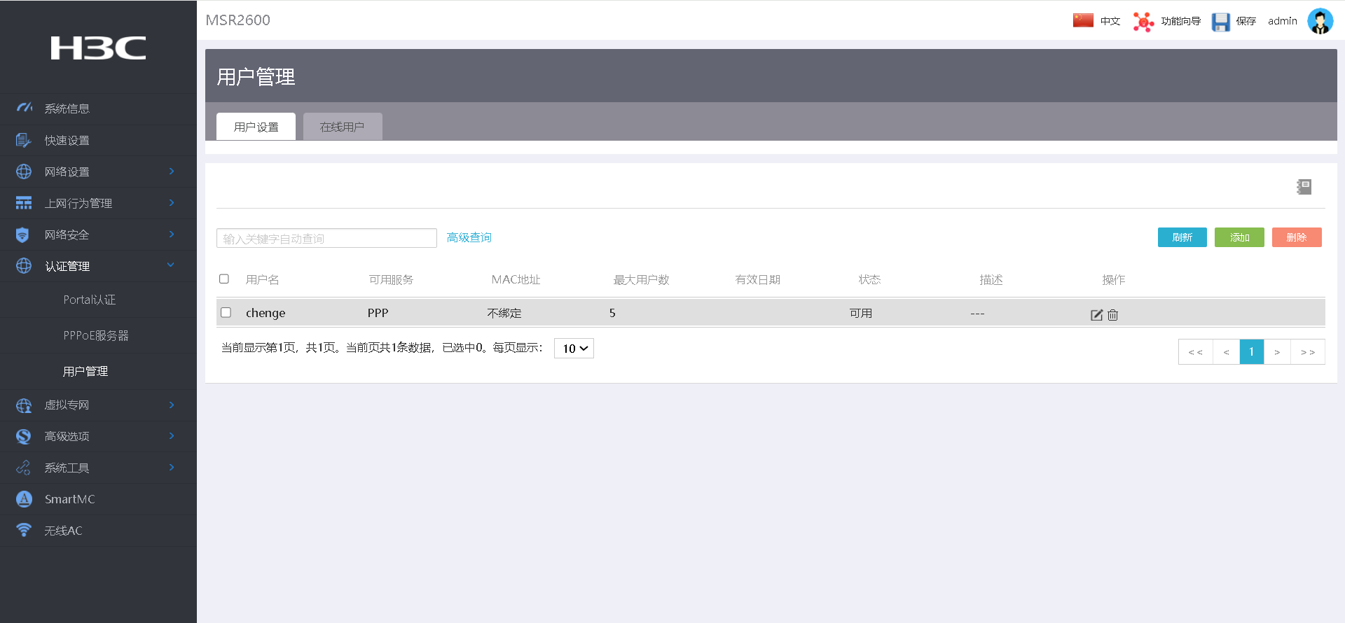
Task: Click the 最大用户数 column header
Action: point(641,279)
